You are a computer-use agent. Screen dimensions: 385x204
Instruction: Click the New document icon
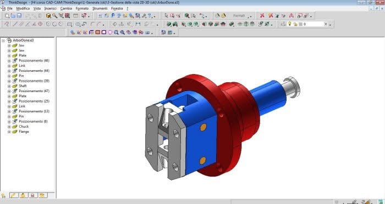7,16
